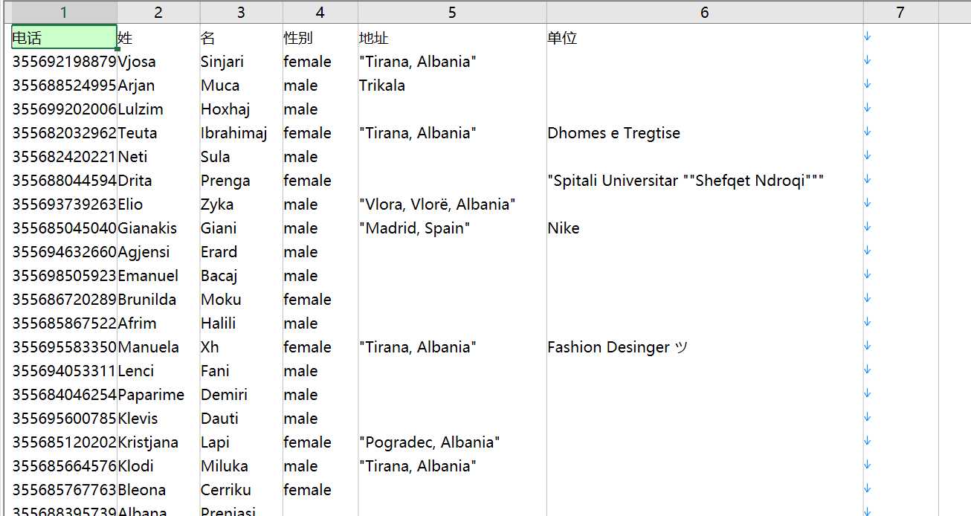Select the Fashion Desinger cell
The width and height of the screenshot is (971, 516).
pos(705,347)
